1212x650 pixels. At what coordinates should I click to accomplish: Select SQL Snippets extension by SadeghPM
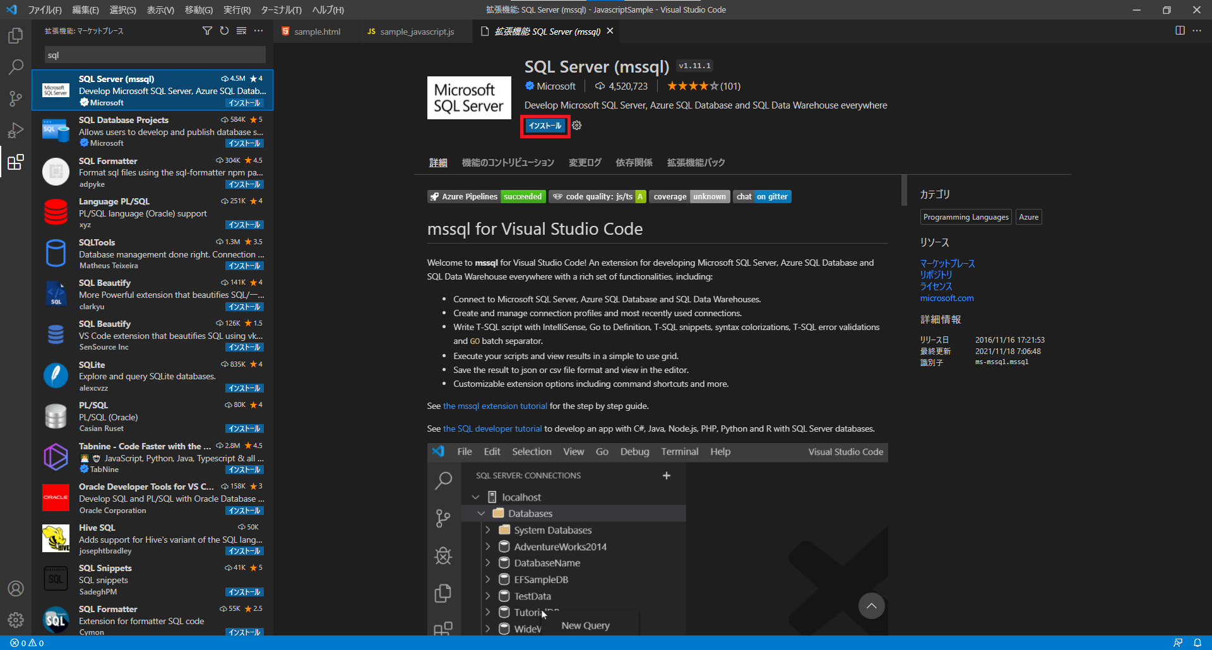pos(152,579)
